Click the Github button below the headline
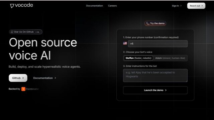This screenshot has height=120, width=214. (x=18, y=78)
